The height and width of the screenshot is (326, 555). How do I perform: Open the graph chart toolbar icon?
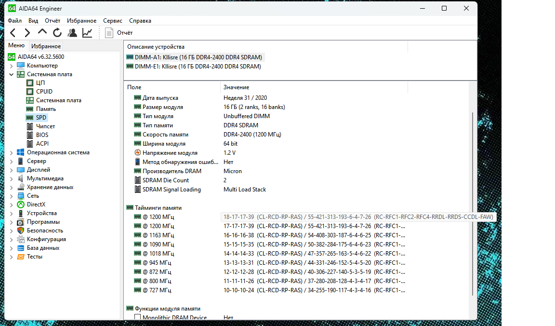[87, 33]
